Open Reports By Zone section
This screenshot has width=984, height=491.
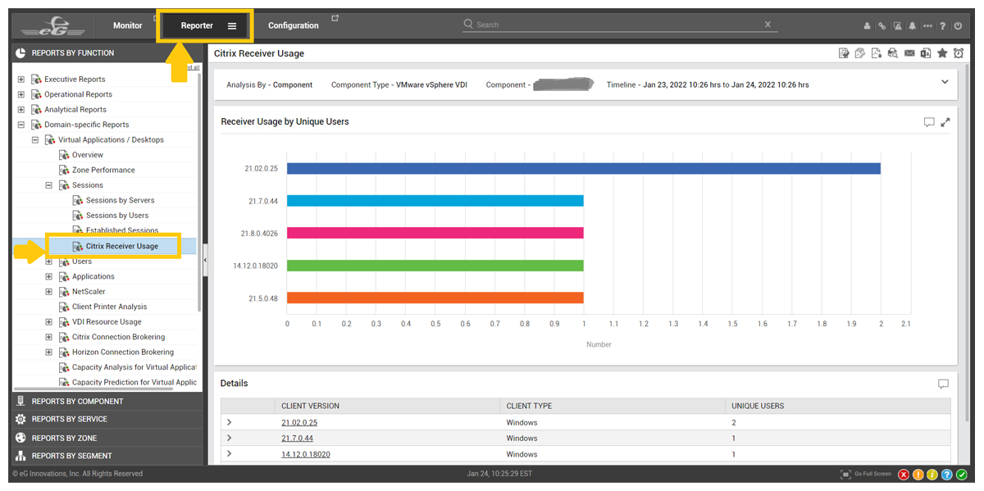click(107, 438)
